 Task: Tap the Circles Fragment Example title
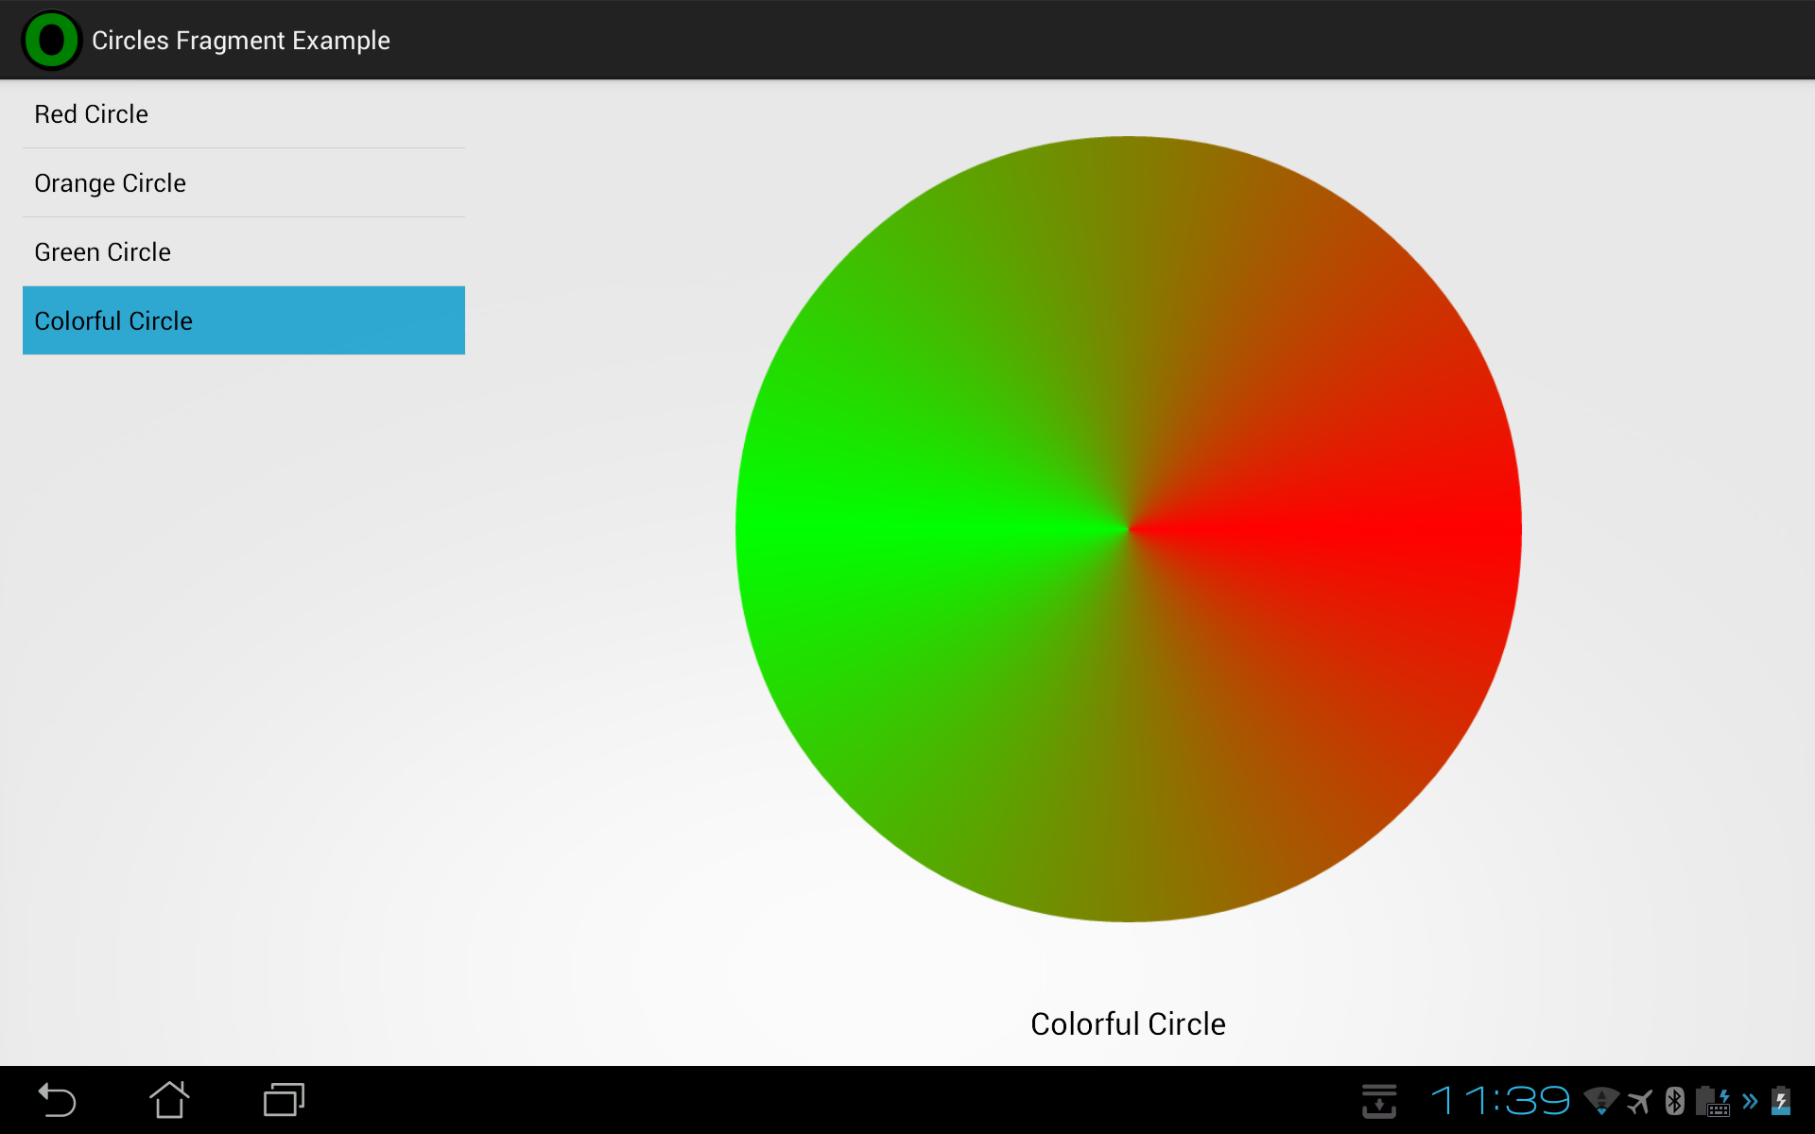coord(240,41)
